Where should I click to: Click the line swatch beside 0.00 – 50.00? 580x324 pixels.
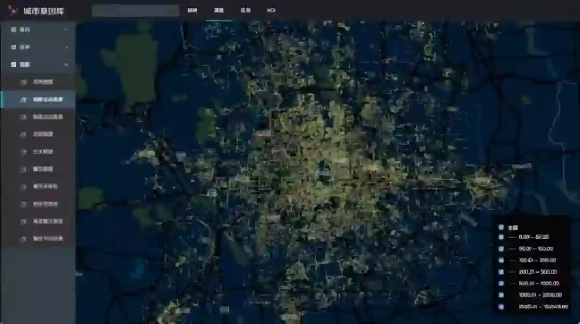[x=512, y=237]
